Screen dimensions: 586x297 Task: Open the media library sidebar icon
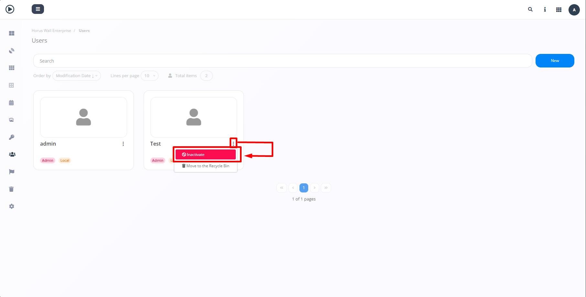(x=12, y=119)
